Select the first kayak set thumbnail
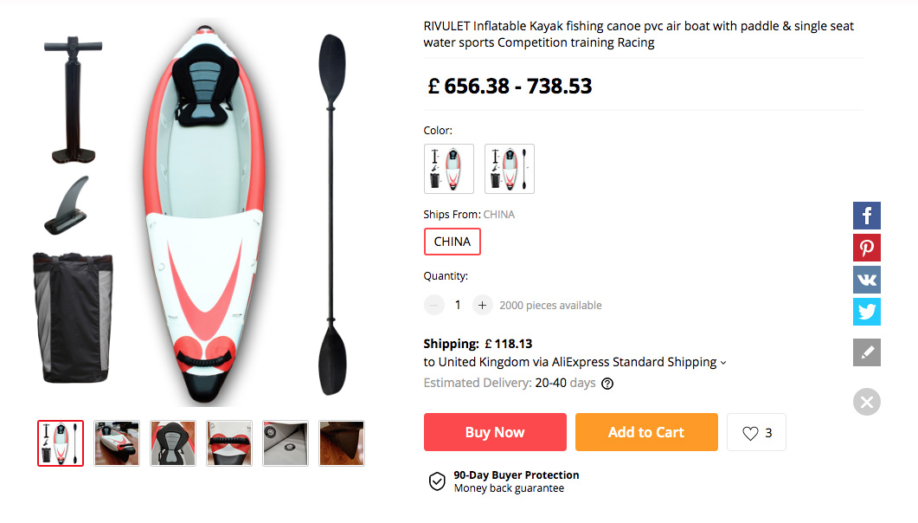 (61, 443)
